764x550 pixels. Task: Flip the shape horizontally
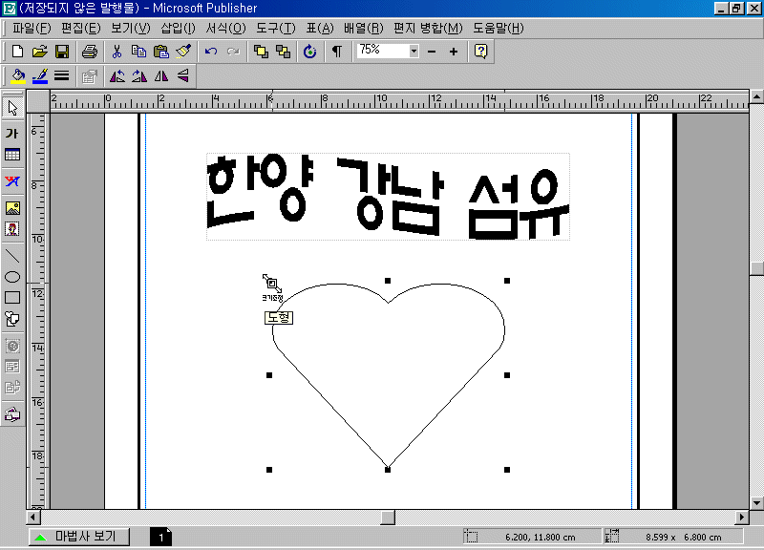pyautogui.click(x=160, y=76)
